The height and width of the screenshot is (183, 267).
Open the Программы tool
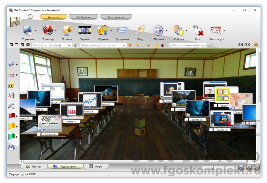tap(122, 31)
